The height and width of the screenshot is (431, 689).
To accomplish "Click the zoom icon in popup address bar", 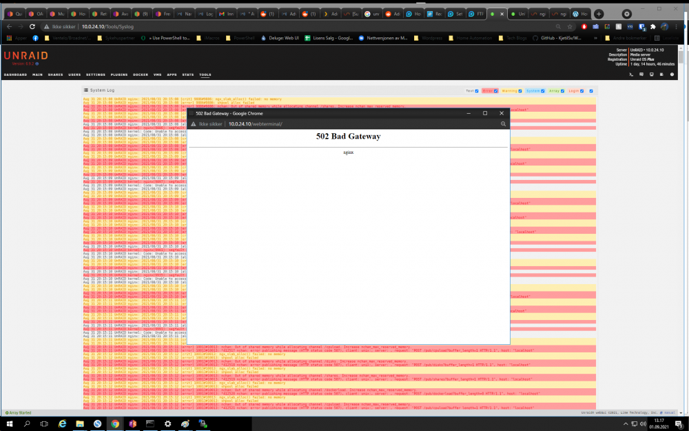I will tap(503, 124).
